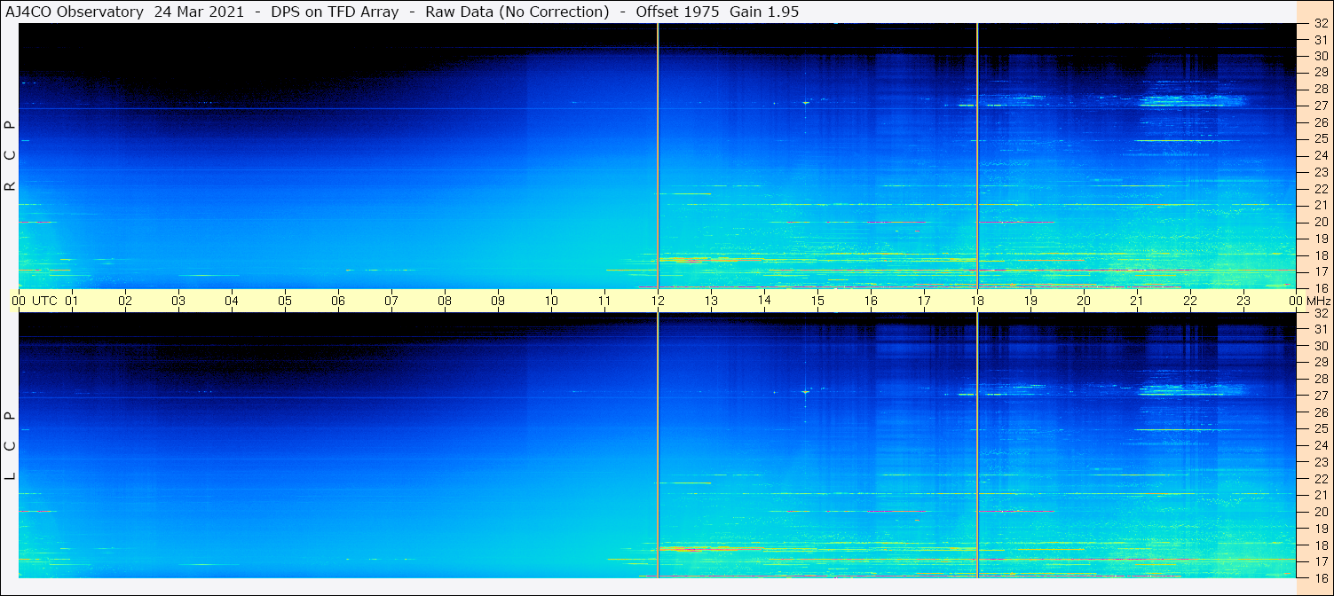
Task: Select hour 05 on the time axis
Action: click(285, 301)
